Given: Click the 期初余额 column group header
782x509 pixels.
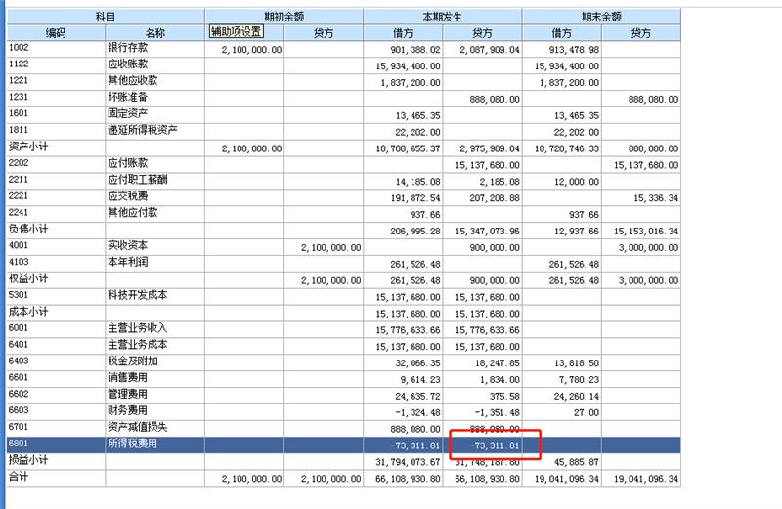Looking at the screenshot, I should 283,17.
